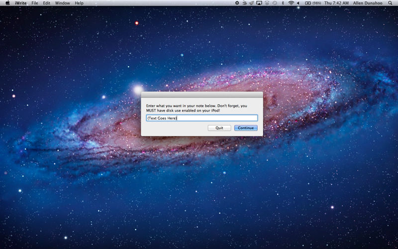398x249 pixels.
Task: Open the Edit menu
Action: (46, 3)
